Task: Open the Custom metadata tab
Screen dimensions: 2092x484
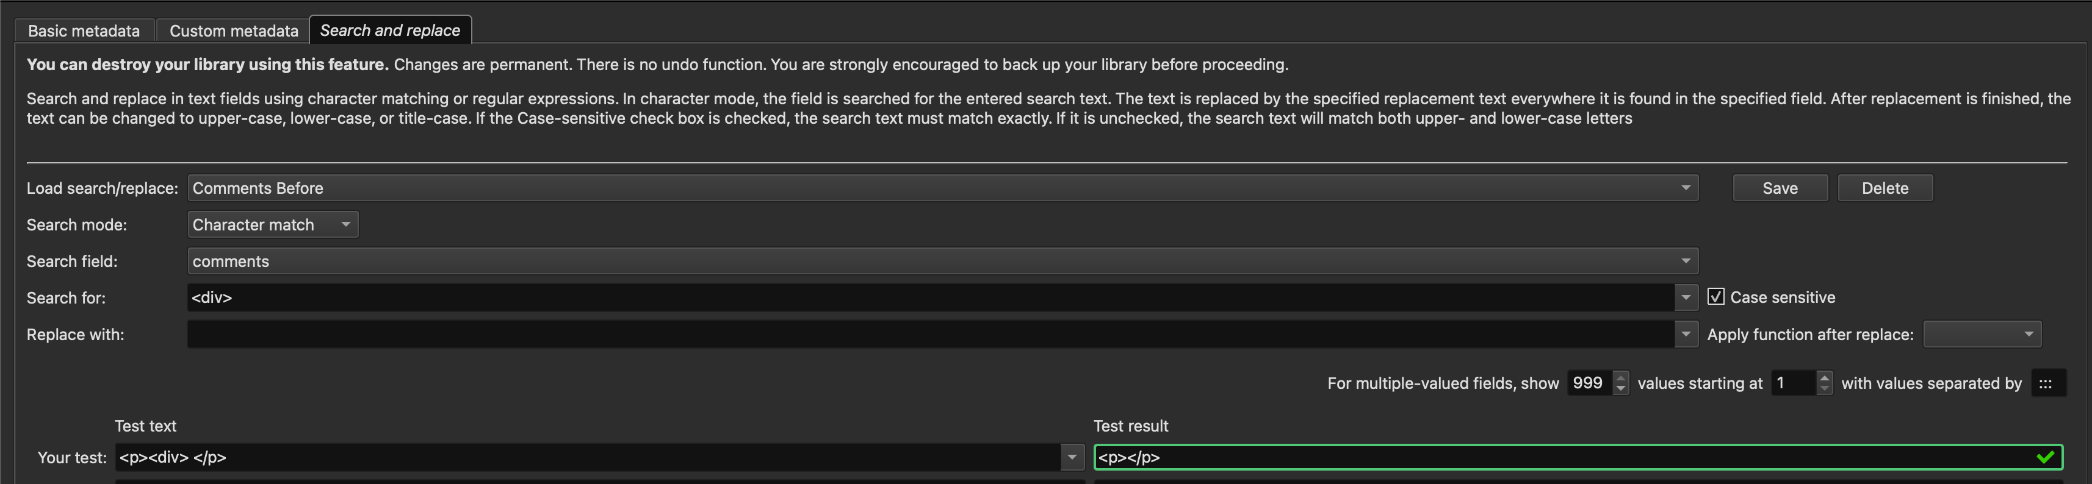Action: [x=233, y=31]
